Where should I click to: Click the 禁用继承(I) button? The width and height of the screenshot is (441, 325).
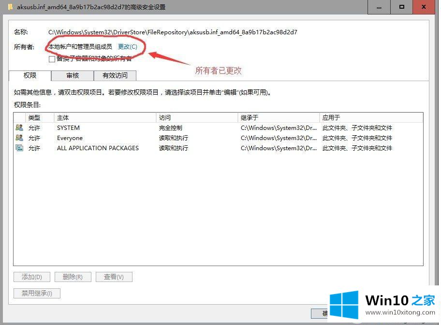click(37, 293)
